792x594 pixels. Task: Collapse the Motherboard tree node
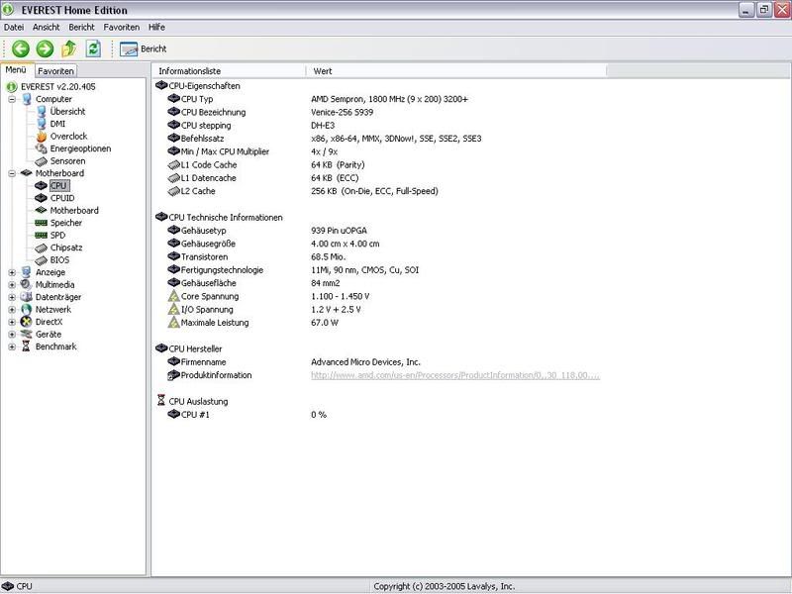[x=12, y=173]
